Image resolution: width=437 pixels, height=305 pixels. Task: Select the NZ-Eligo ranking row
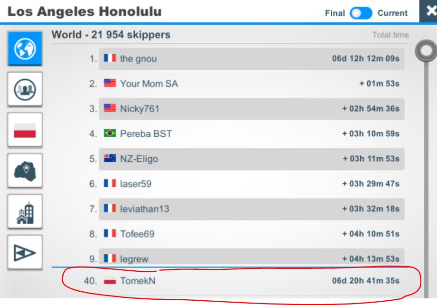coord(251,159)
